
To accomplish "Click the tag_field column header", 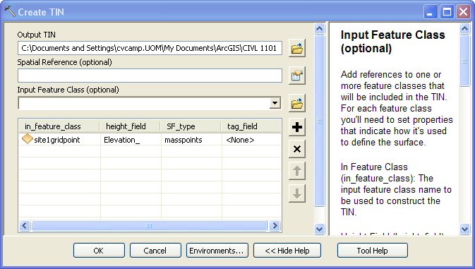I will point(251,126).
